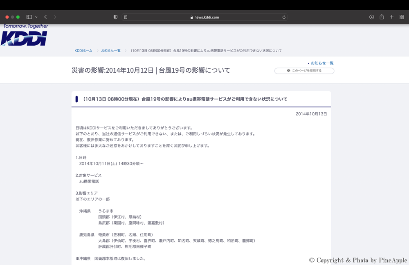Viewport: 409px width, 265px height.
Task: Open the tab group dropdown chevron
Action: (x=36, y=17)
